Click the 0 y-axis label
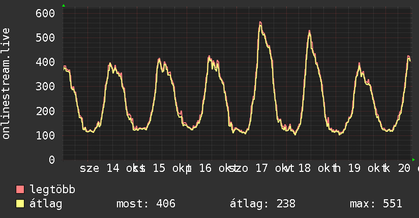 [x=52, y=160]
